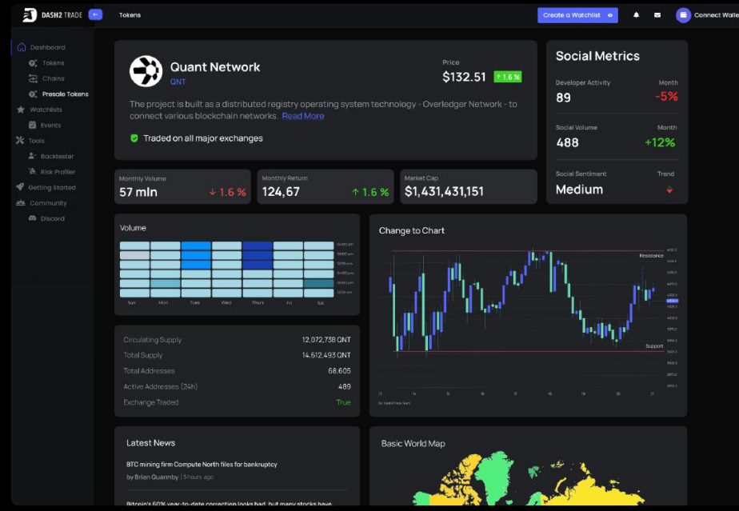Click Connect Wallet in the header

point(717,15)
